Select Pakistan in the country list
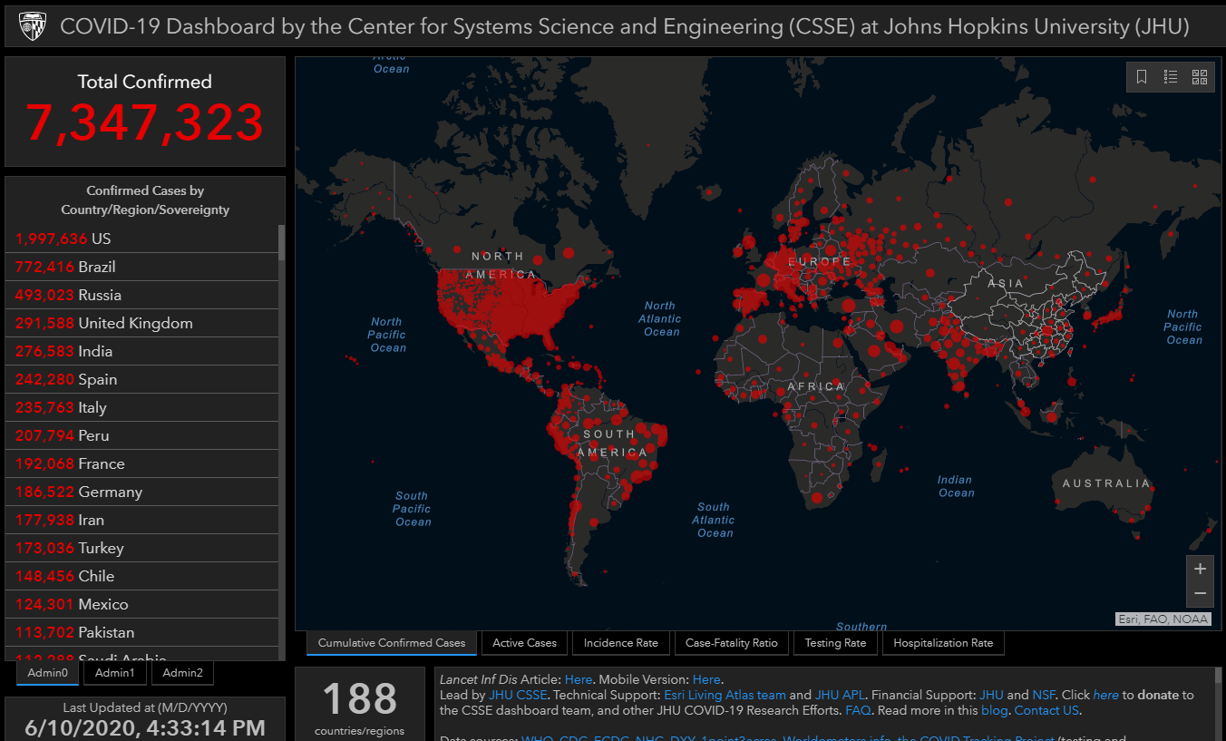 point(141,632)
